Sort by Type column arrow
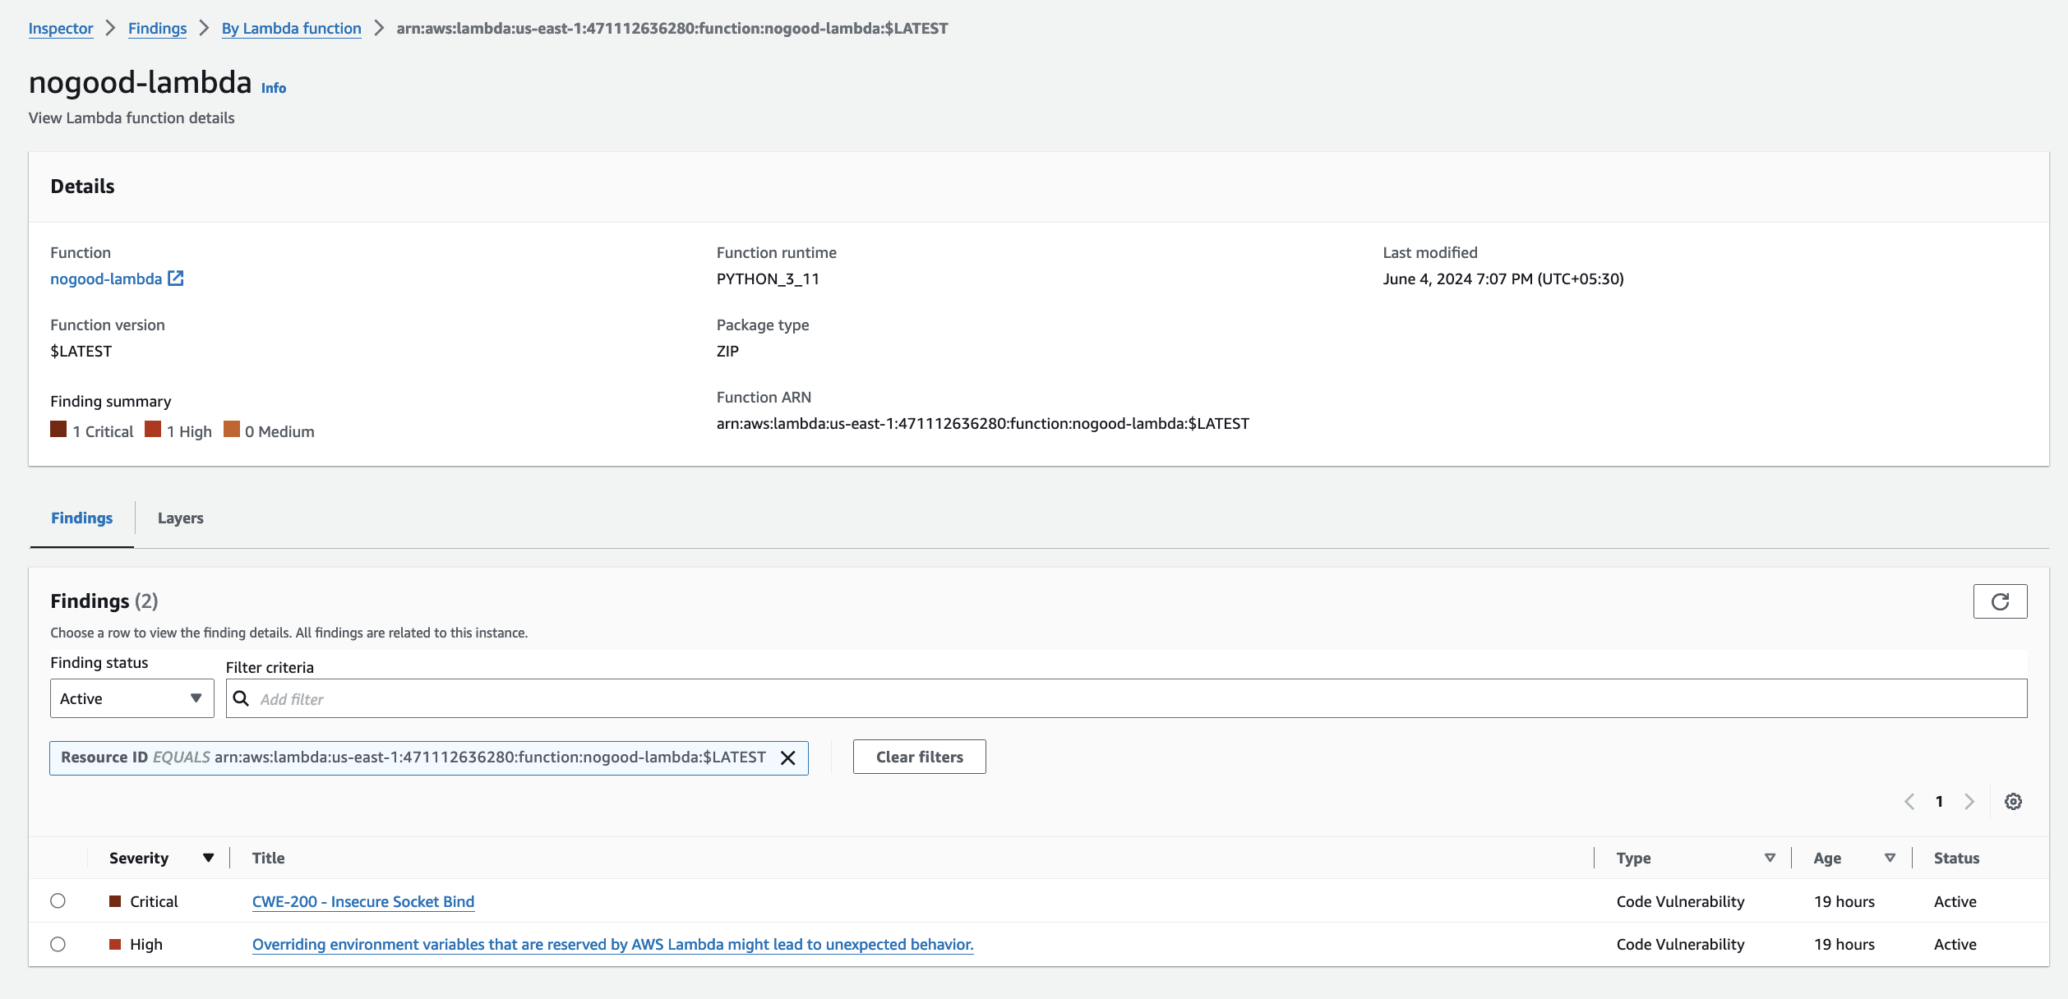The width and height of the screenshot is (2068, 999). [1770, 858]
